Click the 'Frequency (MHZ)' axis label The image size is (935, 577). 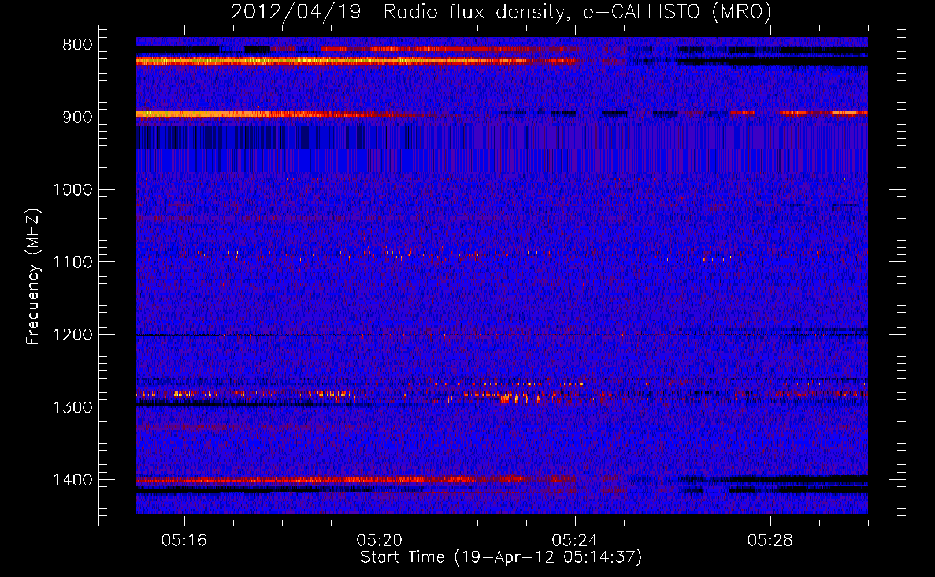(x=33, y=277)
